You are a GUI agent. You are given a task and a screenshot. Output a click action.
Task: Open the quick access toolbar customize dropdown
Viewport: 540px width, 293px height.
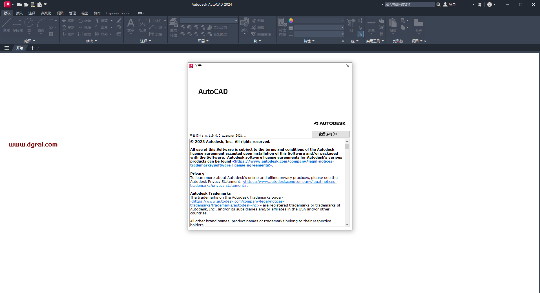click(x=45, y=5)
